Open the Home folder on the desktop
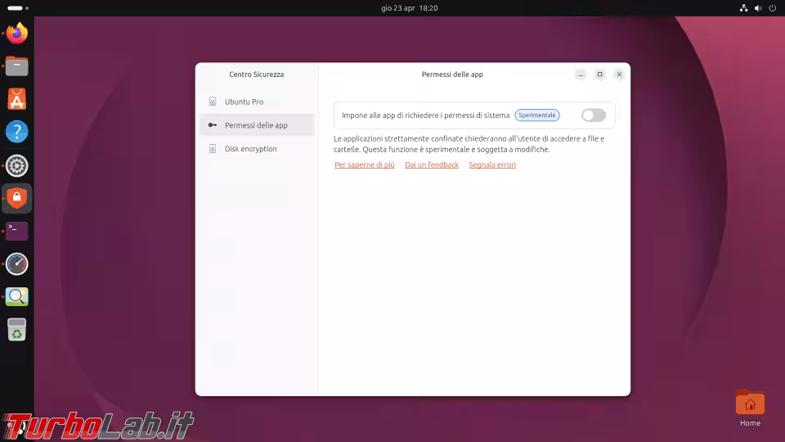 [750, 407]
